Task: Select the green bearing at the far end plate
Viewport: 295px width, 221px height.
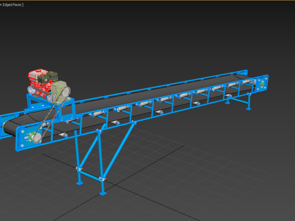Action: pos(262,84)
